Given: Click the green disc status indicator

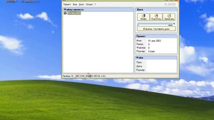Looking at the screenshot, I should (174, 24).
